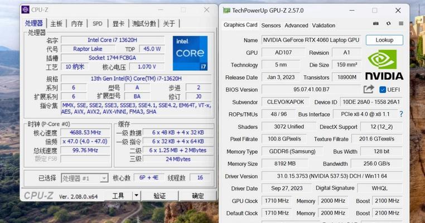
Task: Click the 验证 button
Action: [160, 196]
